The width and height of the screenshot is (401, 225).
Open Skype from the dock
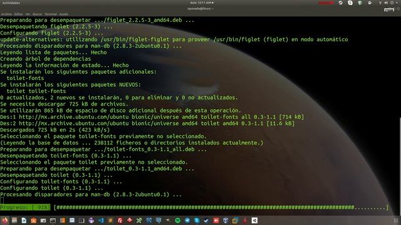197,220
